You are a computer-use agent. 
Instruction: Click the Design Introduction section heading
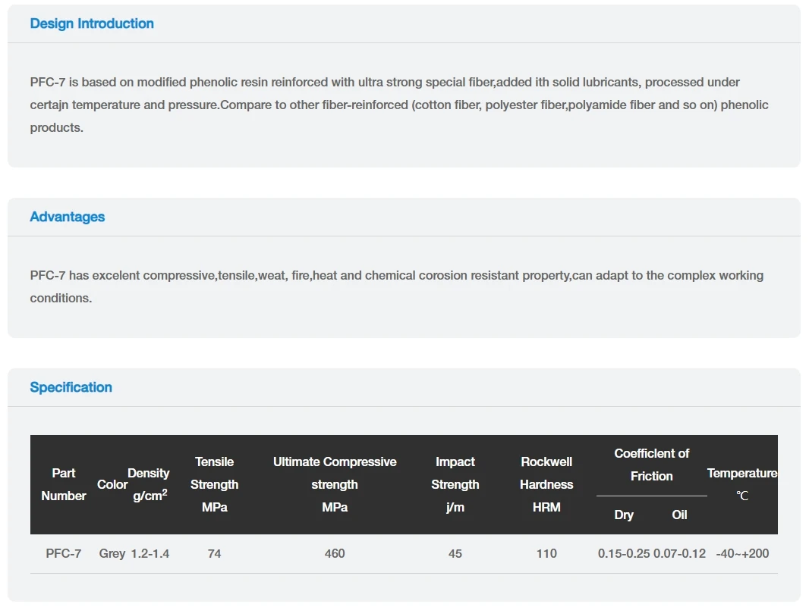92,23
